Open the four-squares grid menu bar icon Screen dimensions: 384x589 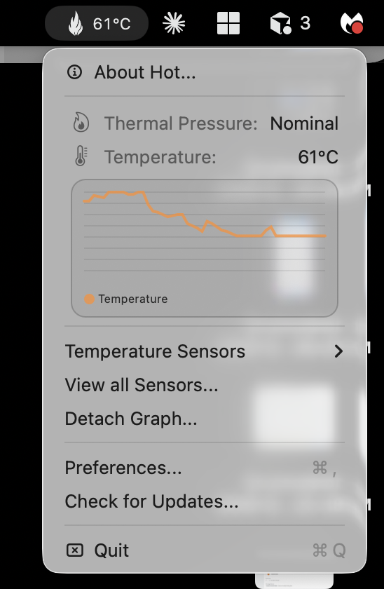pyautogui.click(x=228, y=23)
